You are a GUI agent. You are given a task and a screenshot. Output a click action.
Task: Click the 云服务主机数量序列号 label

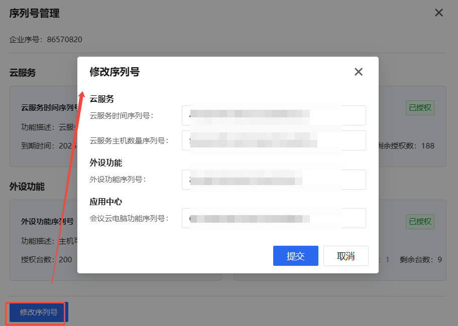pos(129,140)
